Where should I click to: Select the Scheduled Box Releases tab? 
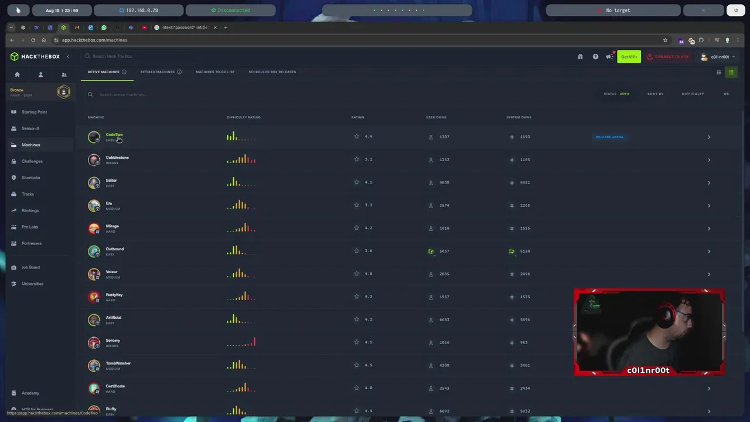tap(272, 72)
